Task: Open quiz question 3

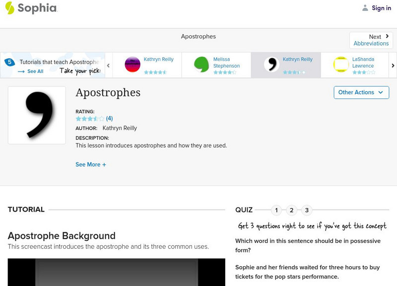Action: pos(307,210)
